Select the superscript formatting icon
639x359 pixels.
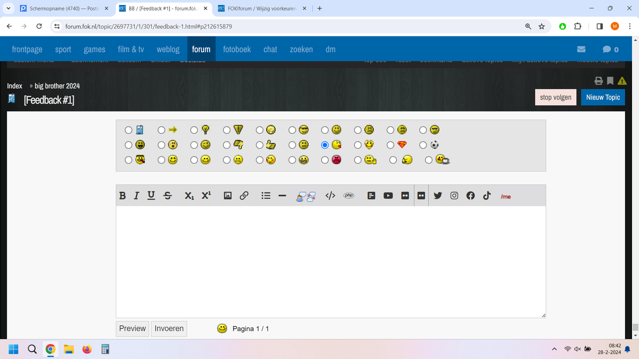[x=206, y=195]
